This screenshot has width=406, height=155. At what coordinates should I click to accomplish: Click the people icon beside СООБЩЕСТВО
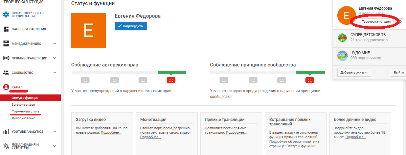(6, 72)
